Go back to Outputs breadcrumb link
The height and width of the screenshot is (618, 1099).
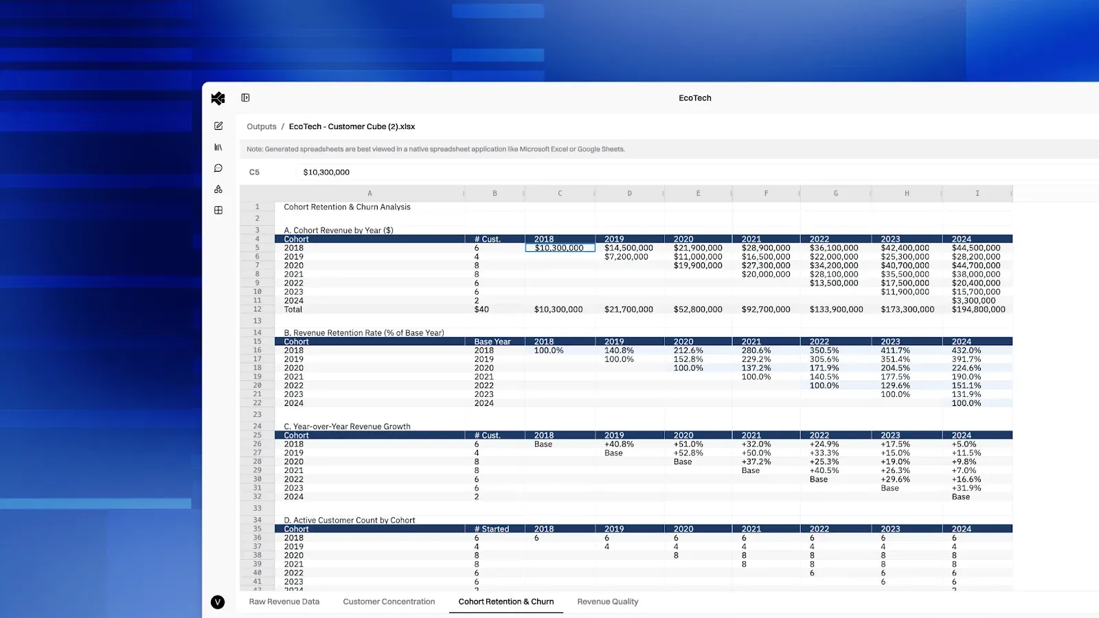262,126
